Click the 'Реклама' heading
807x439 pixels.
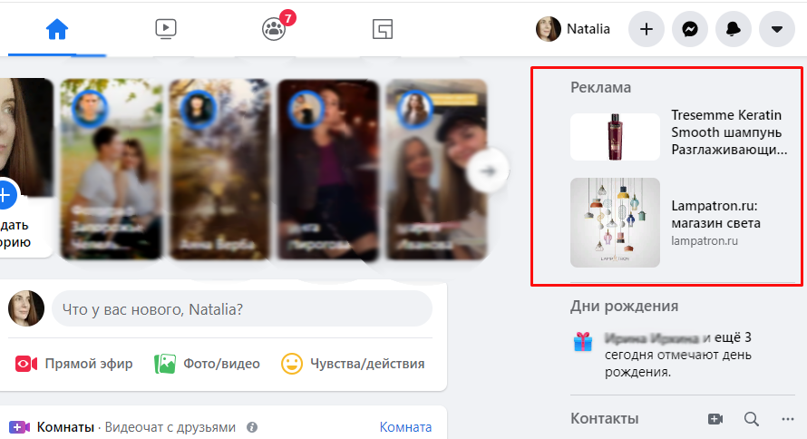[600, 87]
